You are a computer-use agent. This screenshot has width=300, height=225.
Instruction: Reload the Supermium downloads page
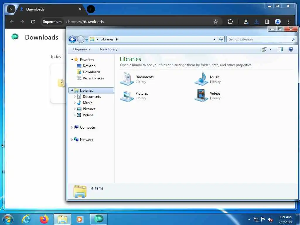[x=33, y=22]
